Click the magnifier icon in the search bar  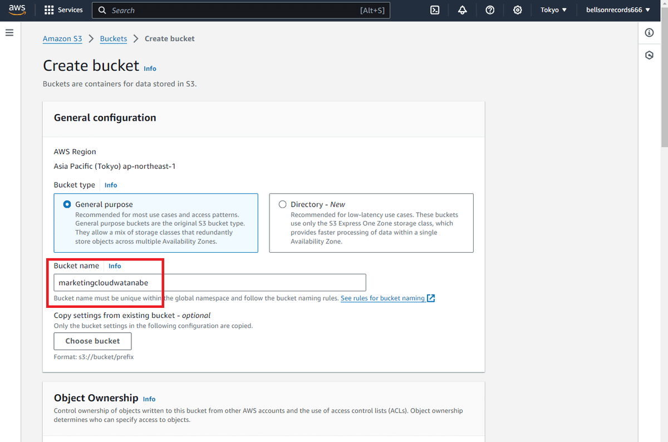tap(102, 10)
